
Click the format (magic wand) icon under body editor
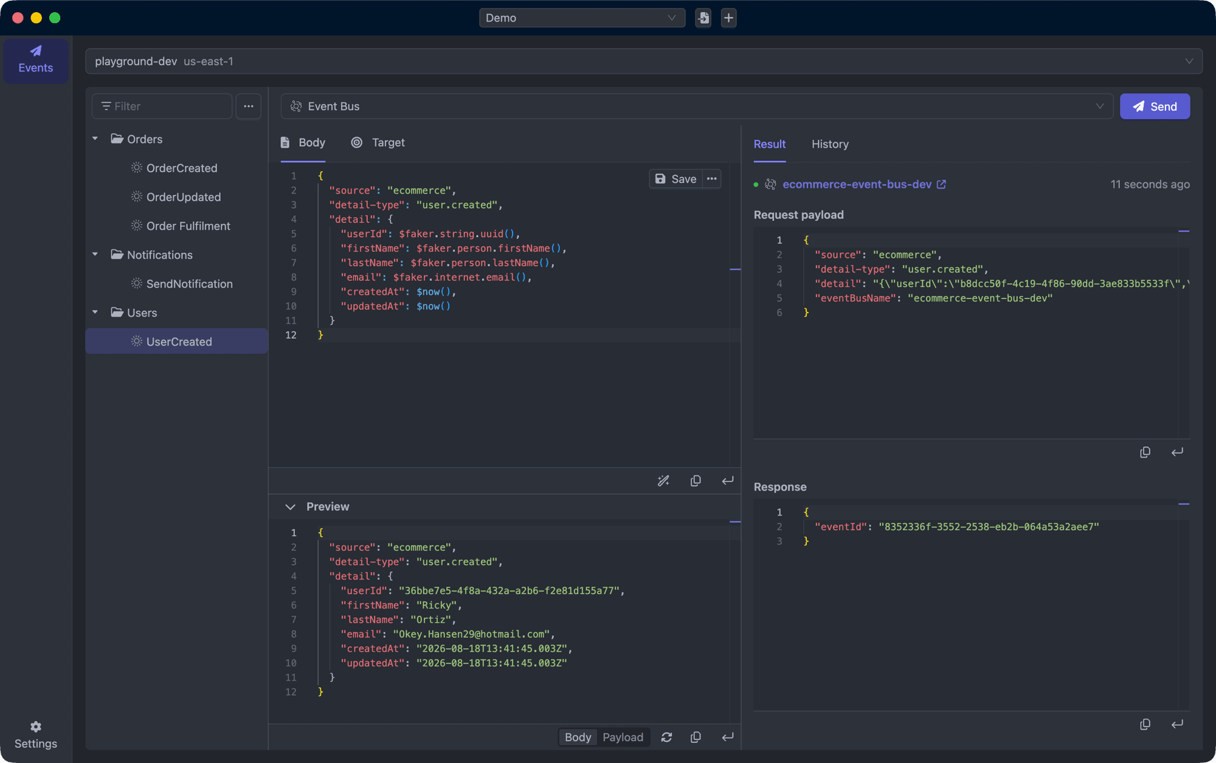(663, 481)
